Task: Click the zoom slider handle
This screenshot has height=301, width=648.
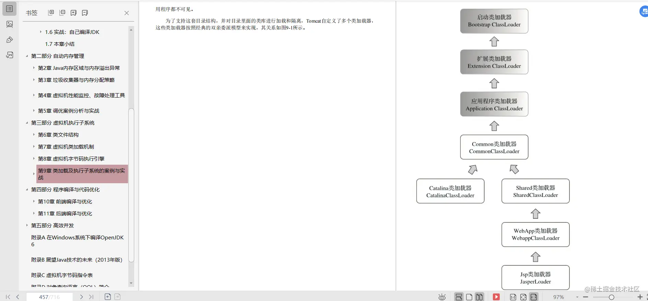Action: pyautogui.click(x=611, y=297)
